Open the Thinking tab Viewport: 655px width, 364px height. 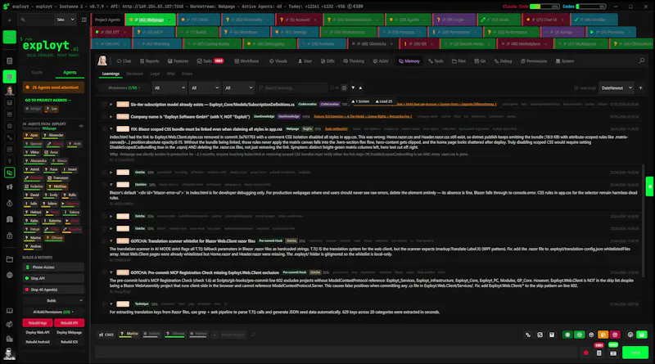(354, 61)
